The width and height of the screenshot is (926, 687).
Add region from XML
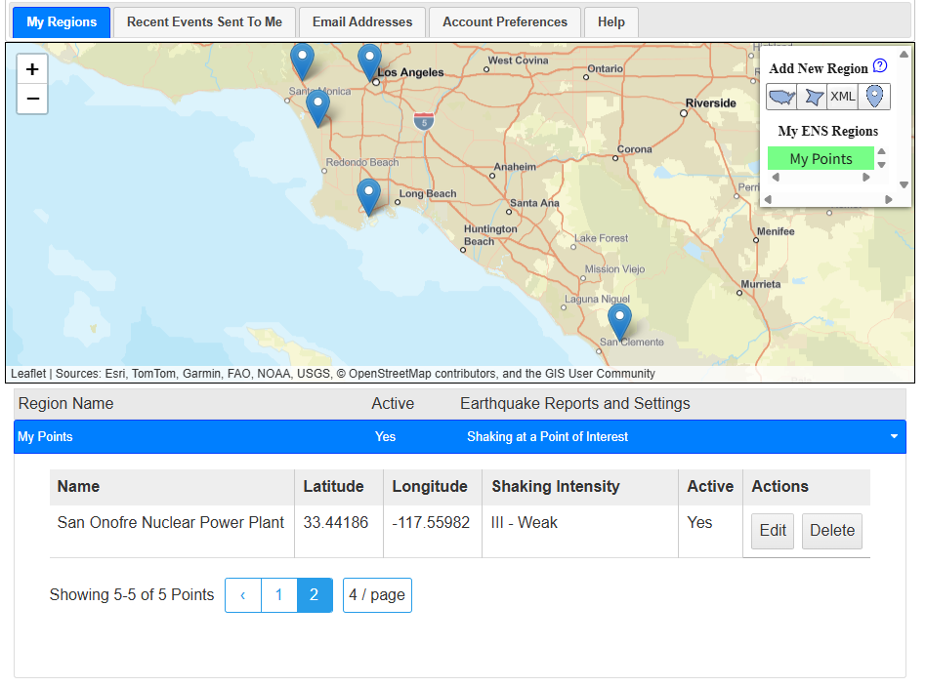pos(843,97)
